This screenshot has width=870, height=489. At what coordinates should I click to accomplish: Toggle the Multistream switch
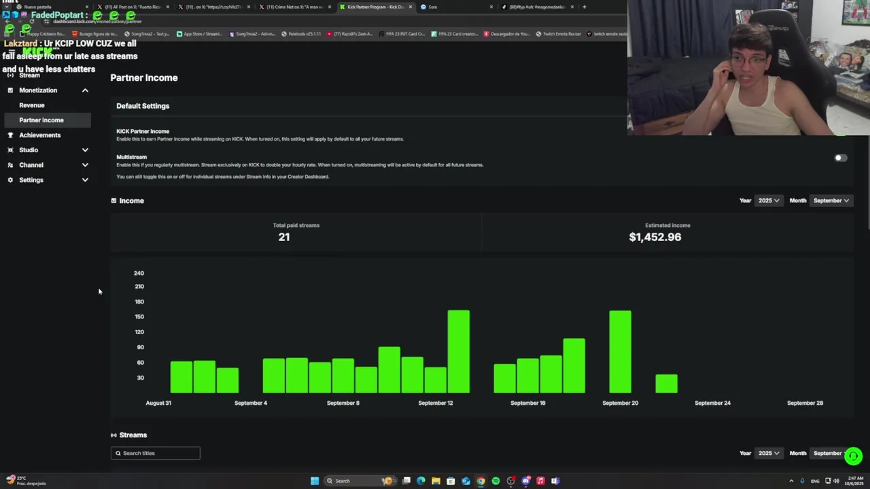[841, 158]
